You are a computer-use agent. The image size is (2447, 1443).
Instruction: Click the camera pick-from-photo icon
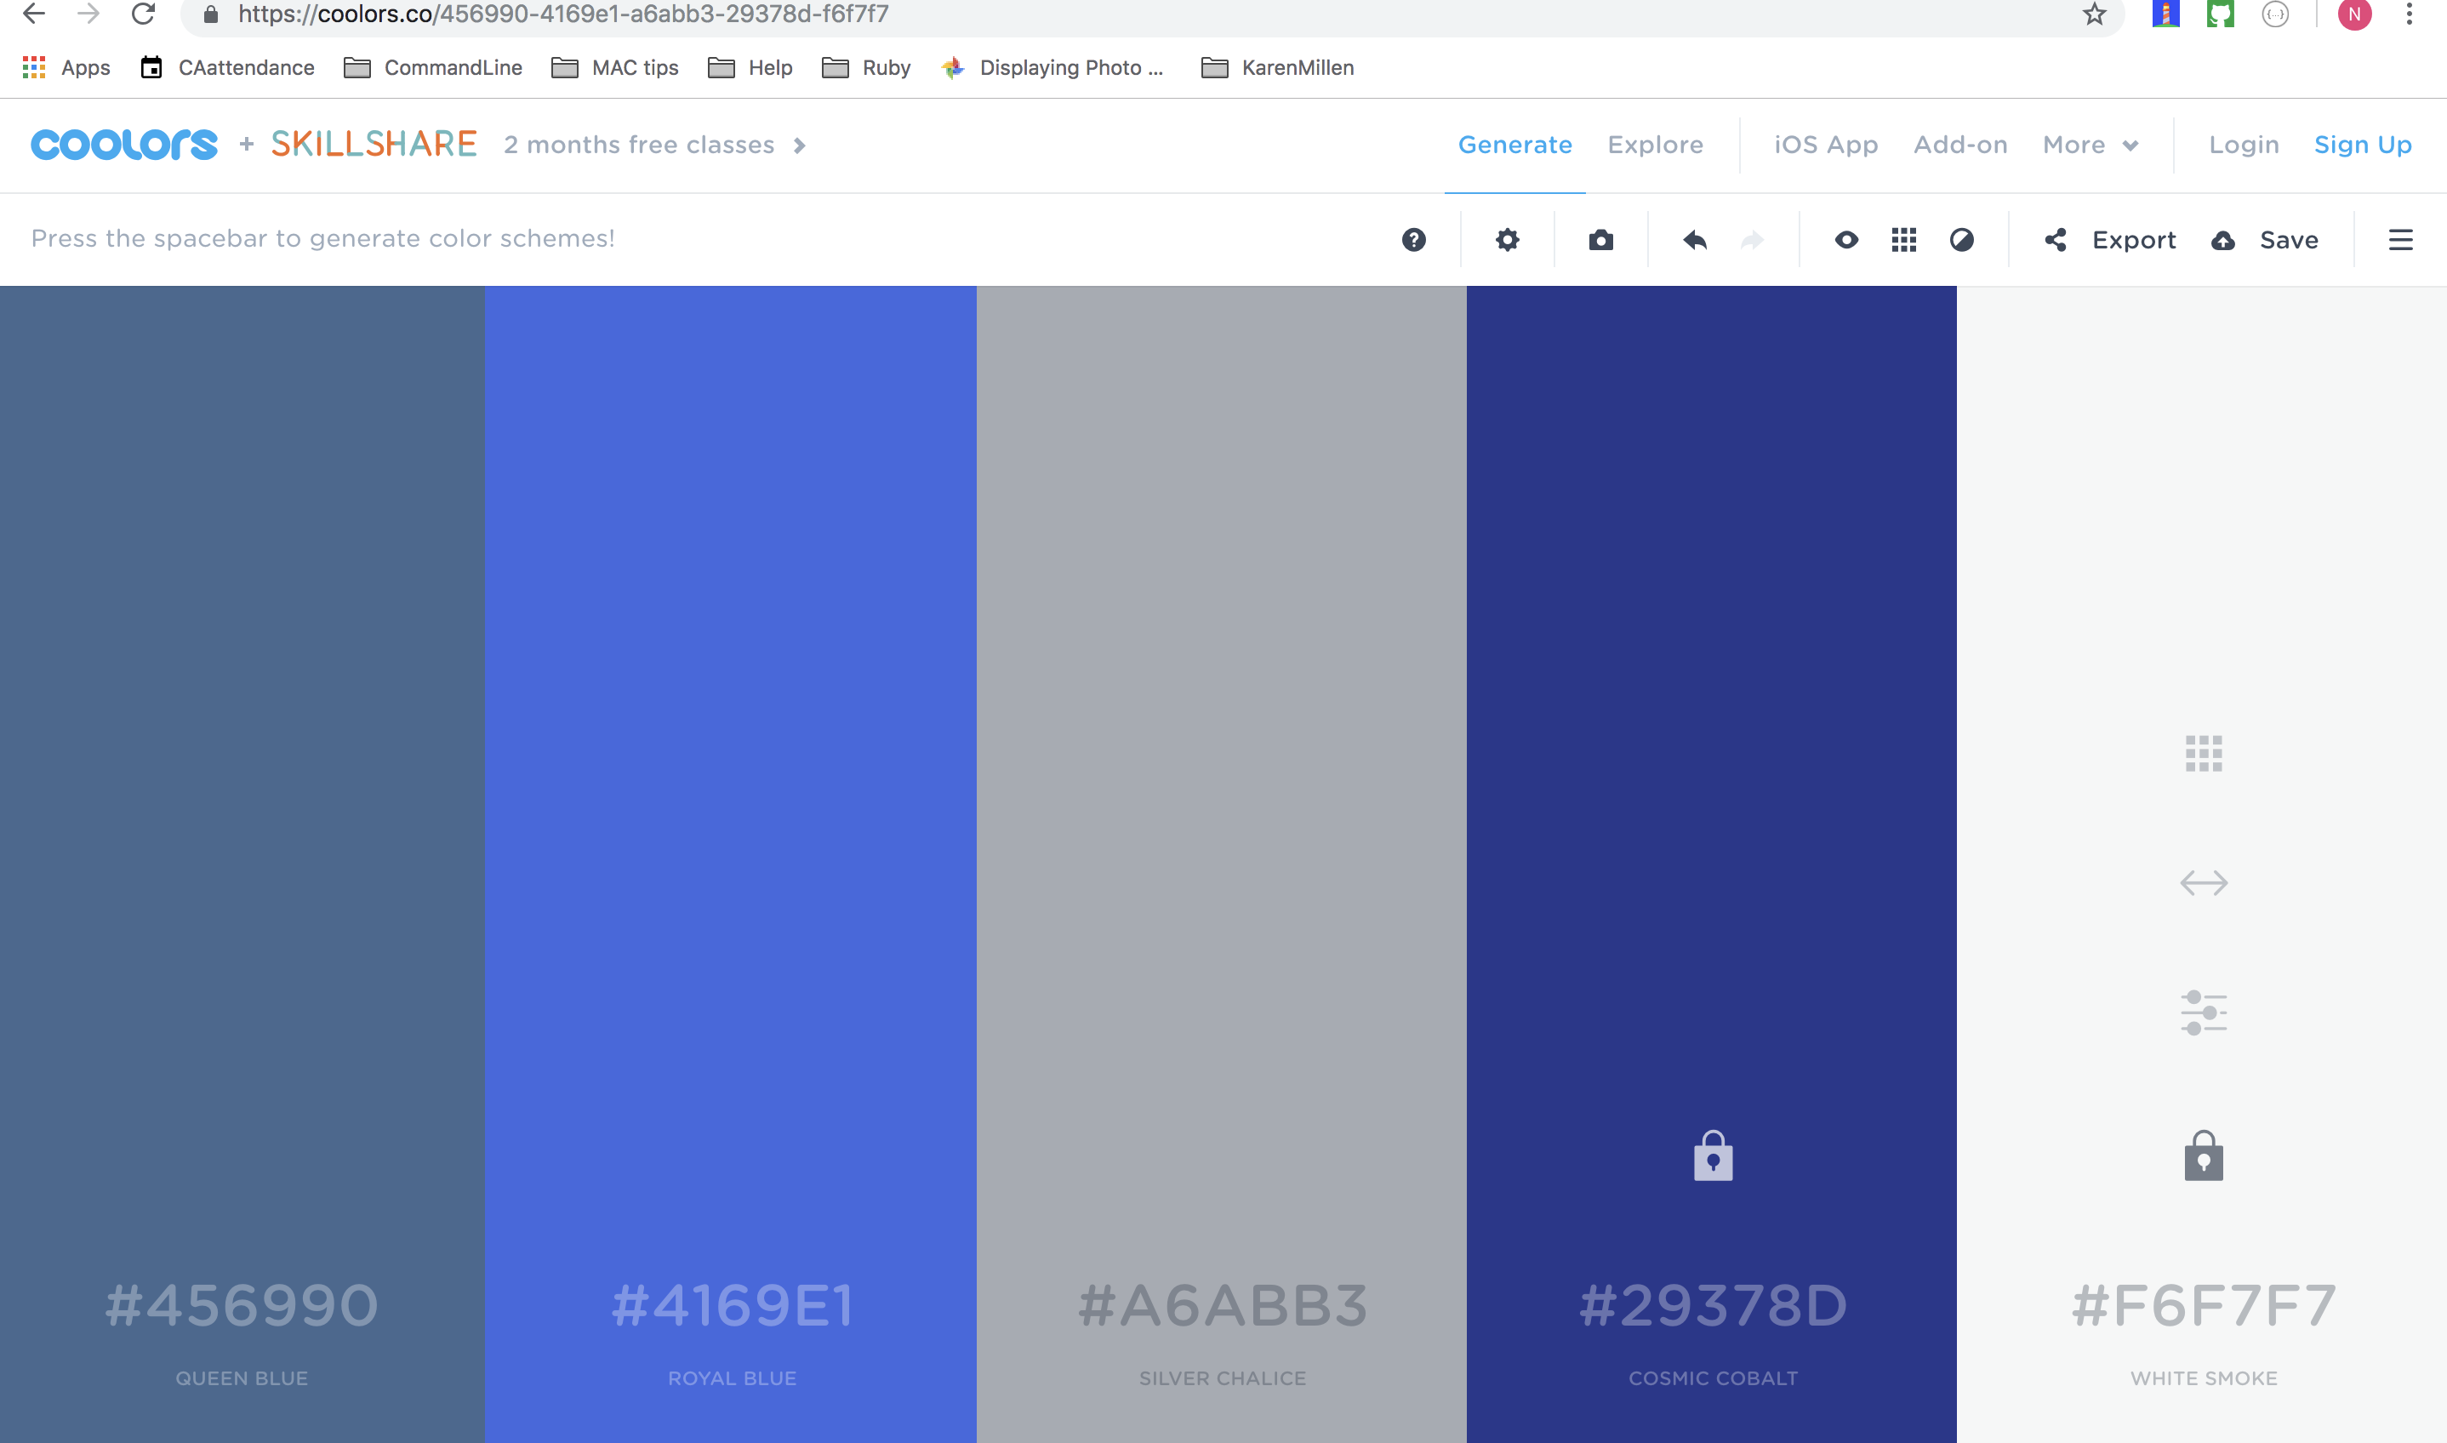1600,240
